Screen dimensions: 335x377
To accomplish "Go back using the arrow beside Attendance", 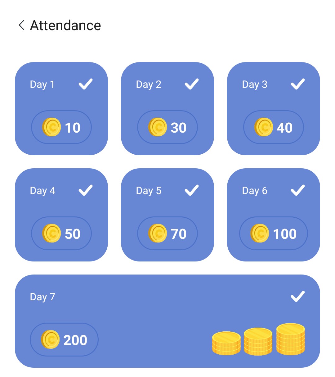I will pyautogui.click(x=21, y=25).
